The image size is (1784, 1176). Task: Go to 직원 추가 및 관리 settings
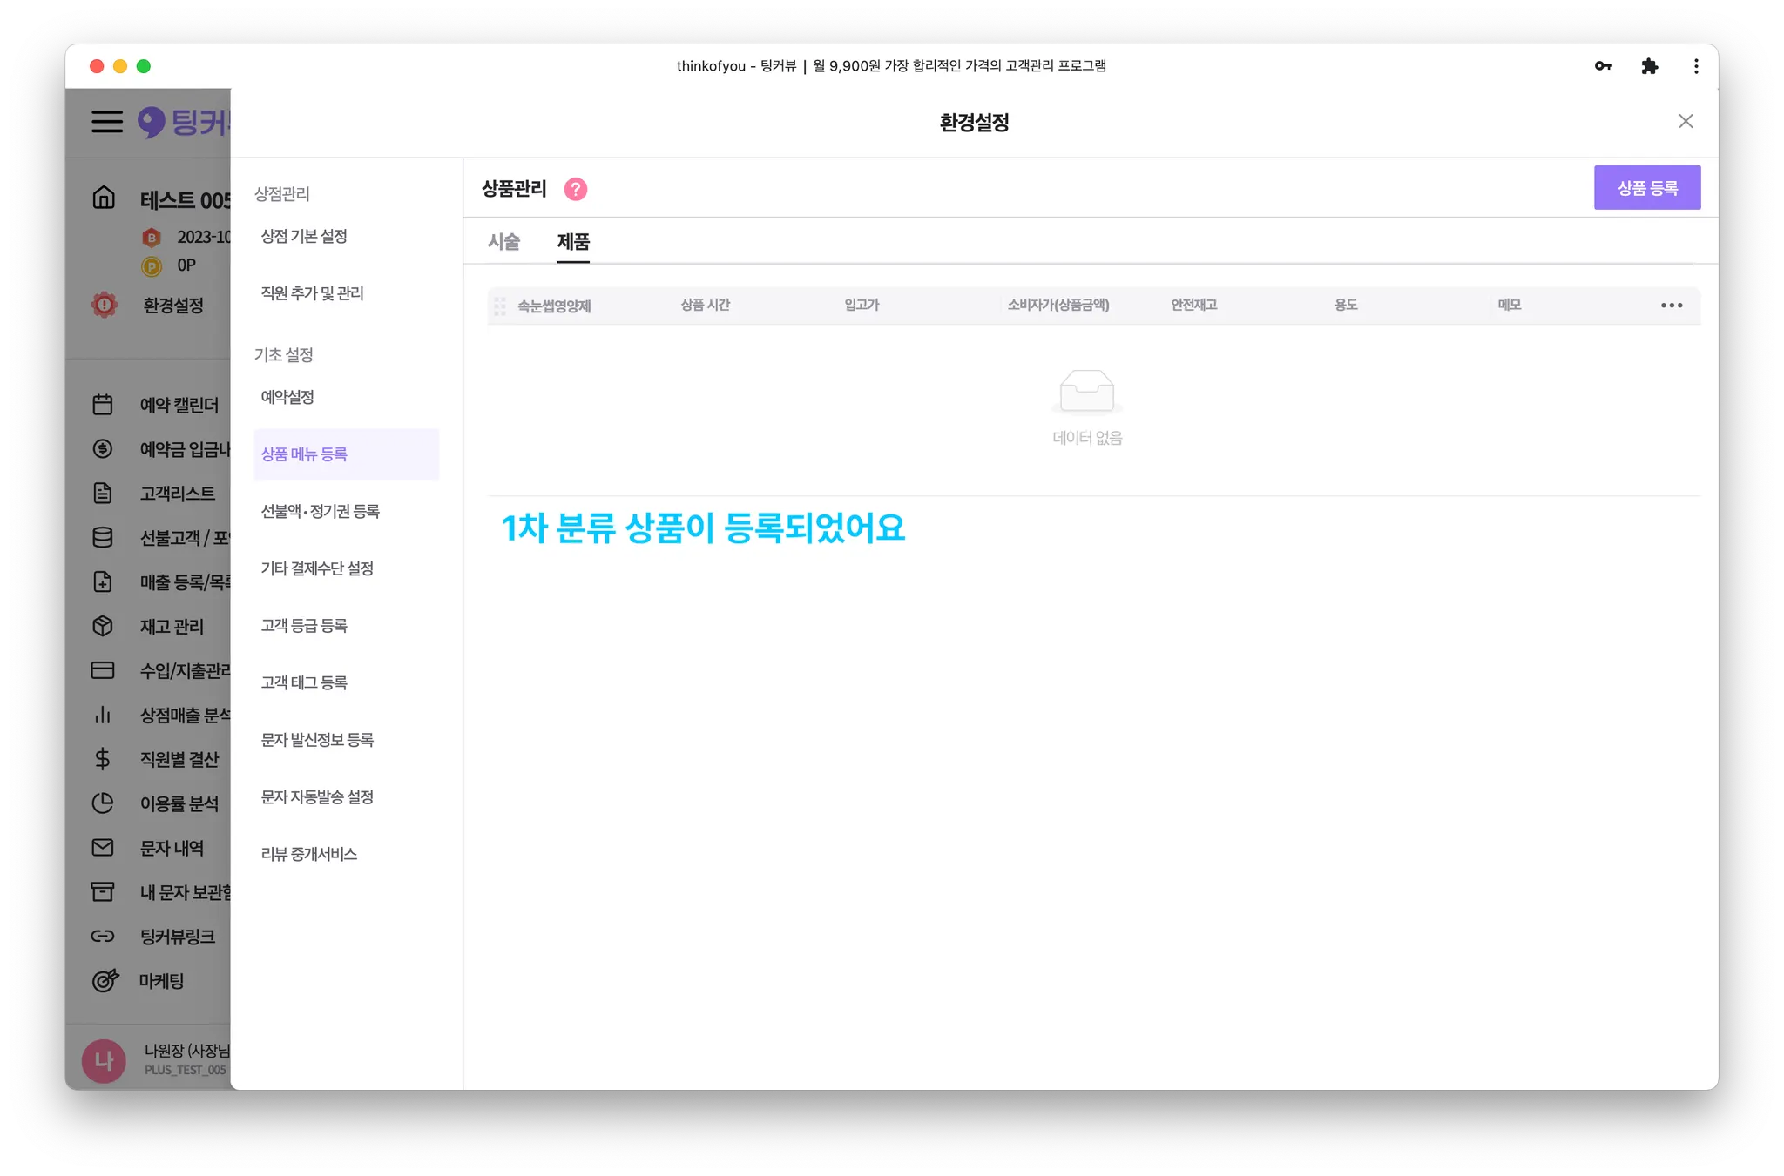pyautogui.click(x=312, y=293)
